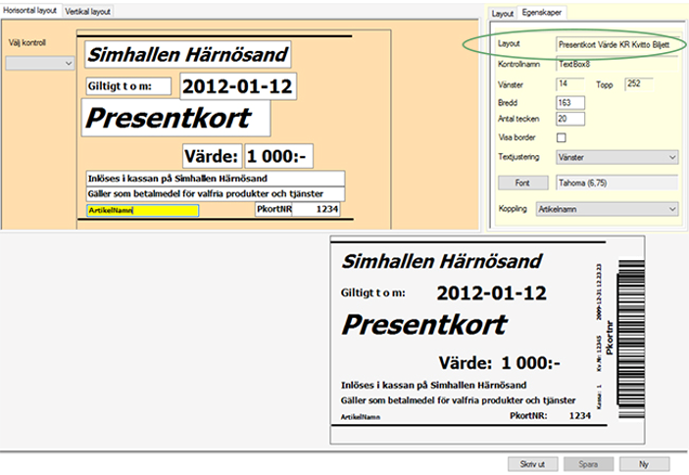The width and height of the screenshot is (689, 475).
Task: Click the Spara button
Action: [x=588, y=464]
